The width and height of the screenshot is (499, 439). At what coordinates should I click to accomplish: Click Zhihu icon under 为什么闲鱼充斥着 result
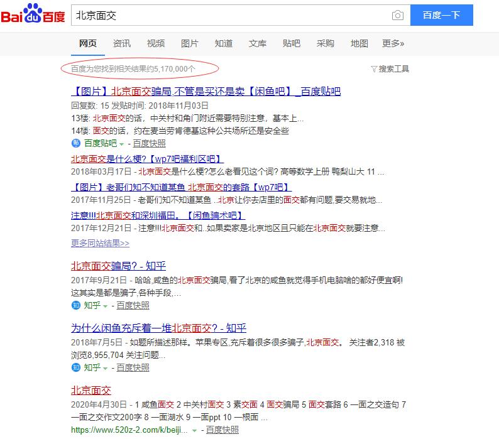(x=76, y=367)
